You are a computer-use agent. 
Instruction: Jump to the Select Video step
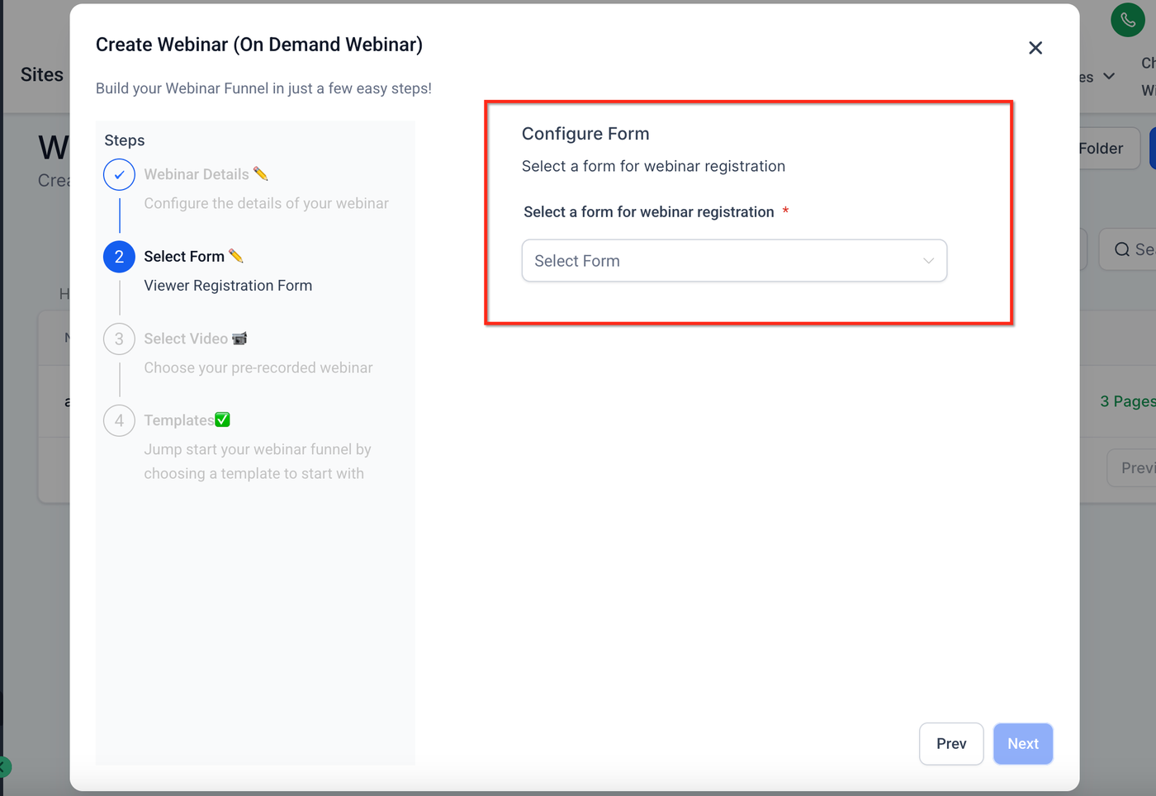tap(186, 339)
